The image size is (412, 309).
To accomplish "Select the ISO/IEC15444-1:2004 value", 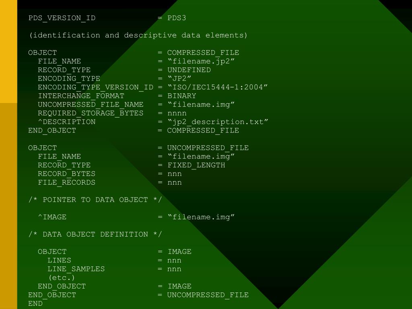I will tap(218, 87).
